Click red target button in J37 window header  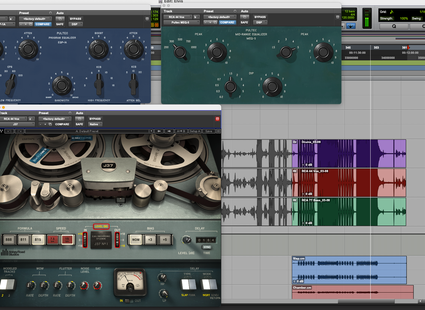217,119
